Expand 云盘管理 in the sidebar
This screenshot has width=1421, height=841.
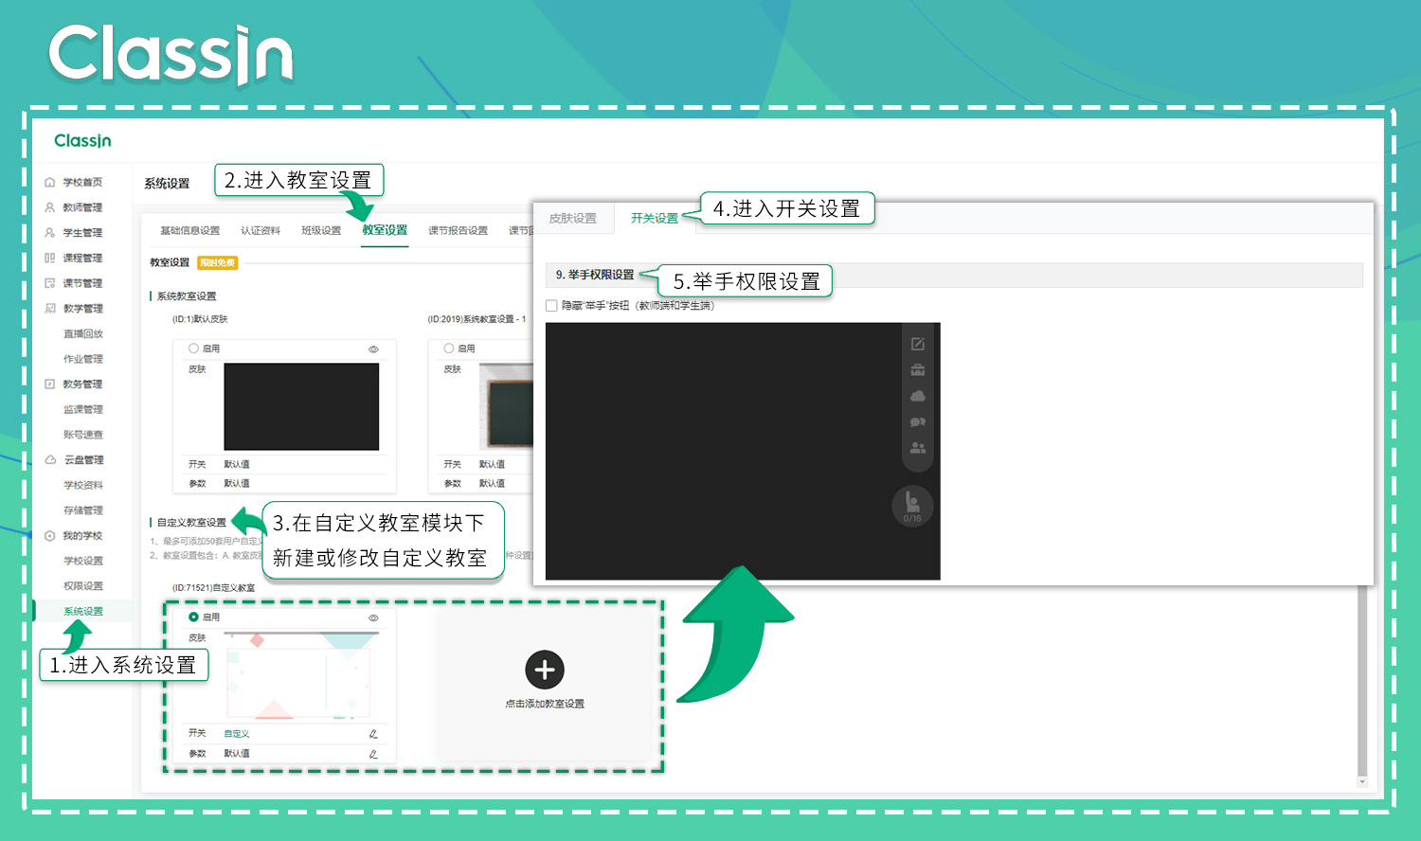point(83,459)
